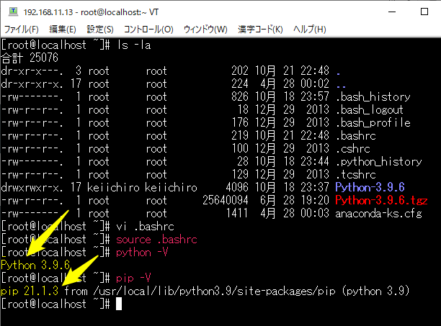The image size is (441, 326).
Task: Click the blinking cursor block at the prompt
Action: point(120,304)
